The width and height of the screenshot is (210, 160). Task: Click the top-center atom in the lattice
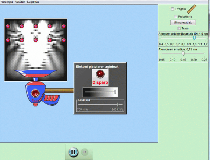coord(36,26)
